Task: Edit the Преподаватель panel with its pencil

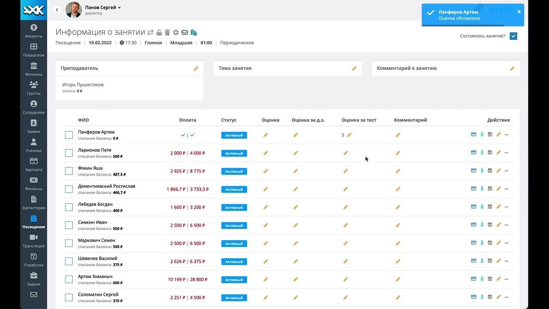Action: [196, 69]
